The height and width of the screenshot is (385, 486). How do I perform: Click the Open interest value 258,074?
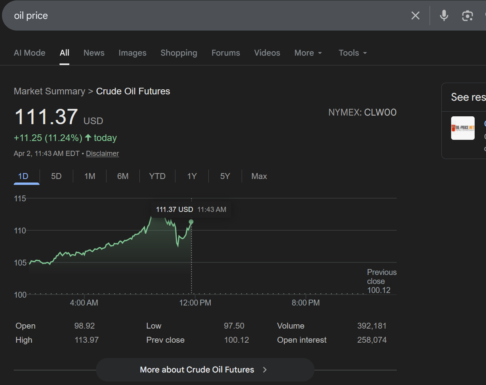[372, 340]
